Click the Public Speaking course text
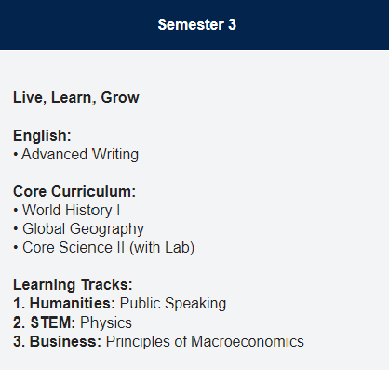 point(173,304)
